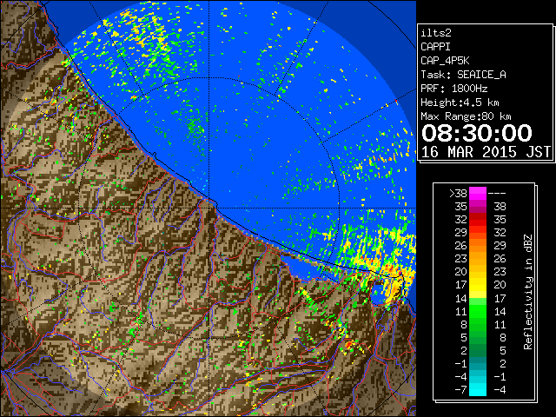Click the 'Max Range:80 km' line
Viewport: 556px width, 417px height.
click(466, 116)
